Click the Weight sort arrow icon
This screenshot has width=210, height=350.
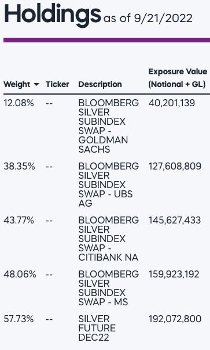click(x=36, y=85)
